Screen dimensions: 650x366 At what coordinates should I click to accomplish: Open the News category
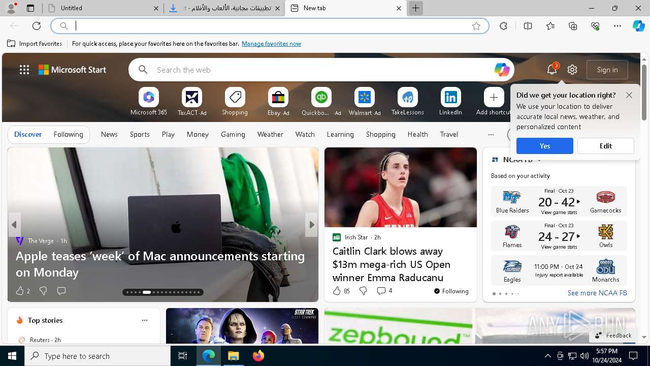[x=109, y=134]
